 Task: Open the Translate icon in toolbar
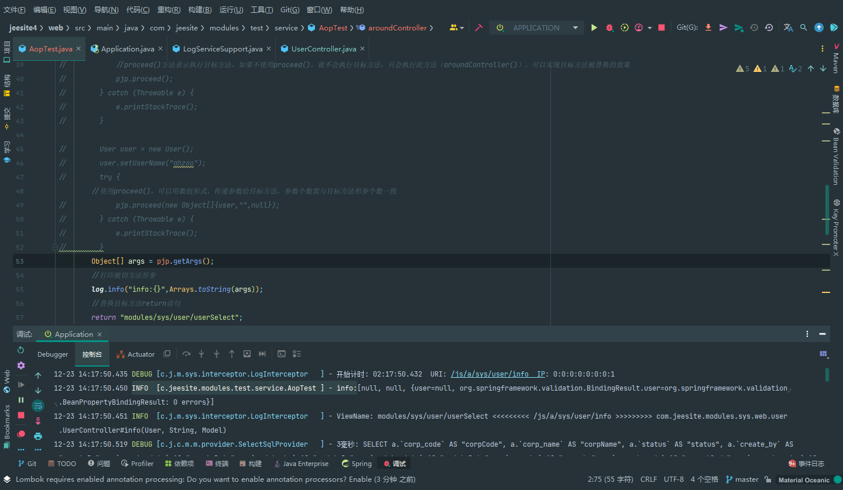click(x=789, y=27)
